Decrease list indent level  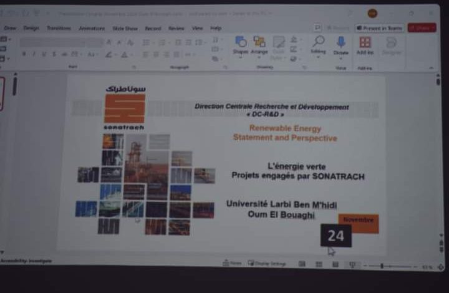click(x=178, y=42)
